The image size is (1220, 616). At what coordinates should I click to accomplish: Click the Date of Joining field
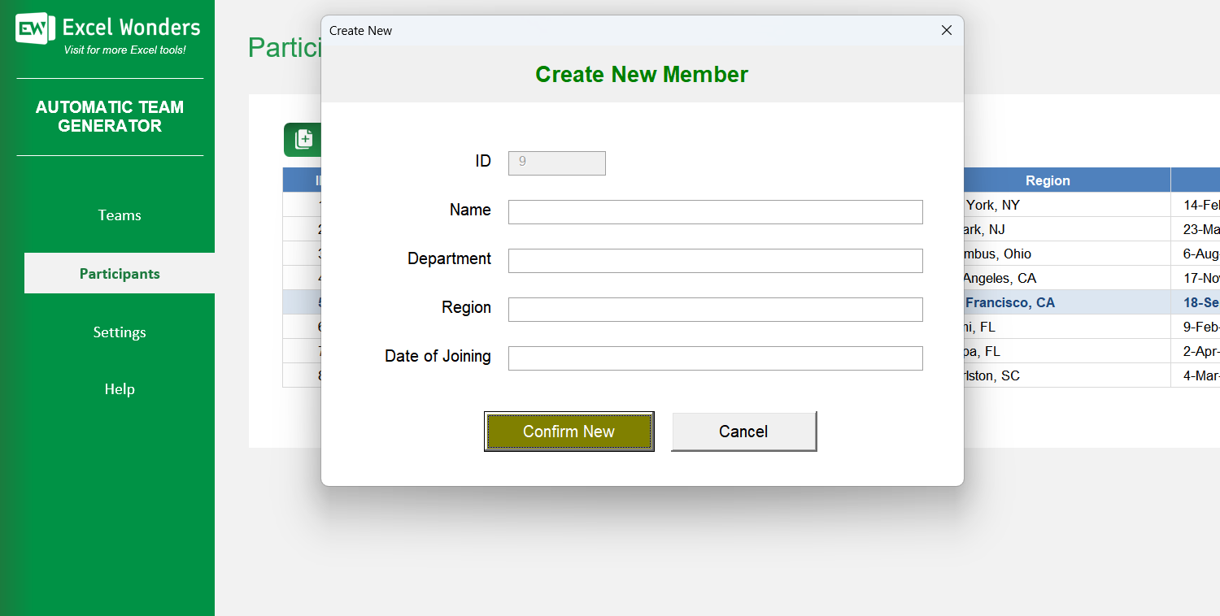point(715,358)
